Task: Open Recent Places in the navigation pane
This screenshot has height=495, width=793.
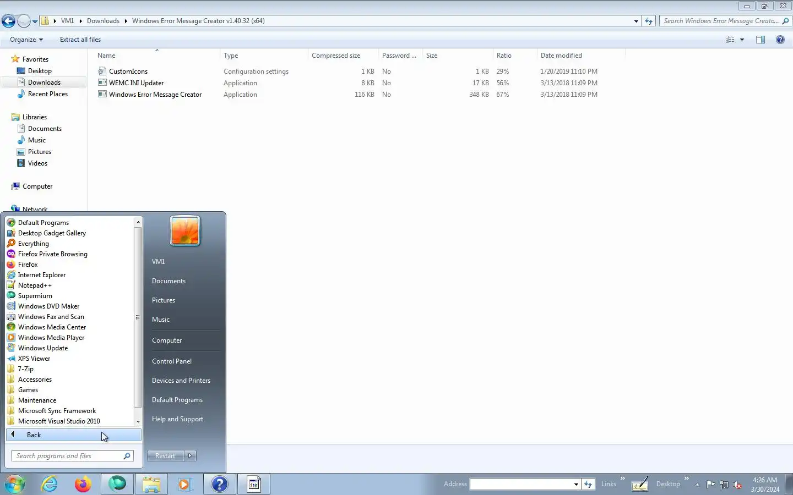Action: pyautogui.click(x=47, y=94)
